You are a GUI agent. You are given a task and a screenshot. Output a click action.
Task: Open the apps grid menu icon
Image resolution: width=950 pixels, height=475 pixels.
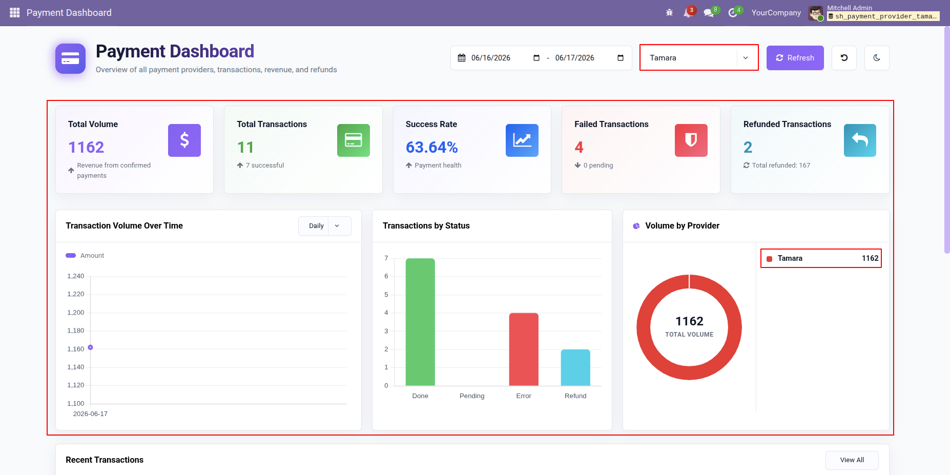pos(14,12)
